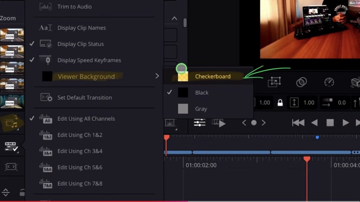Image resolution: width=360 pixels, height=202 pixels.
Task: Expand the Viewer Background submenu arrow
Action: pos(157,76)
